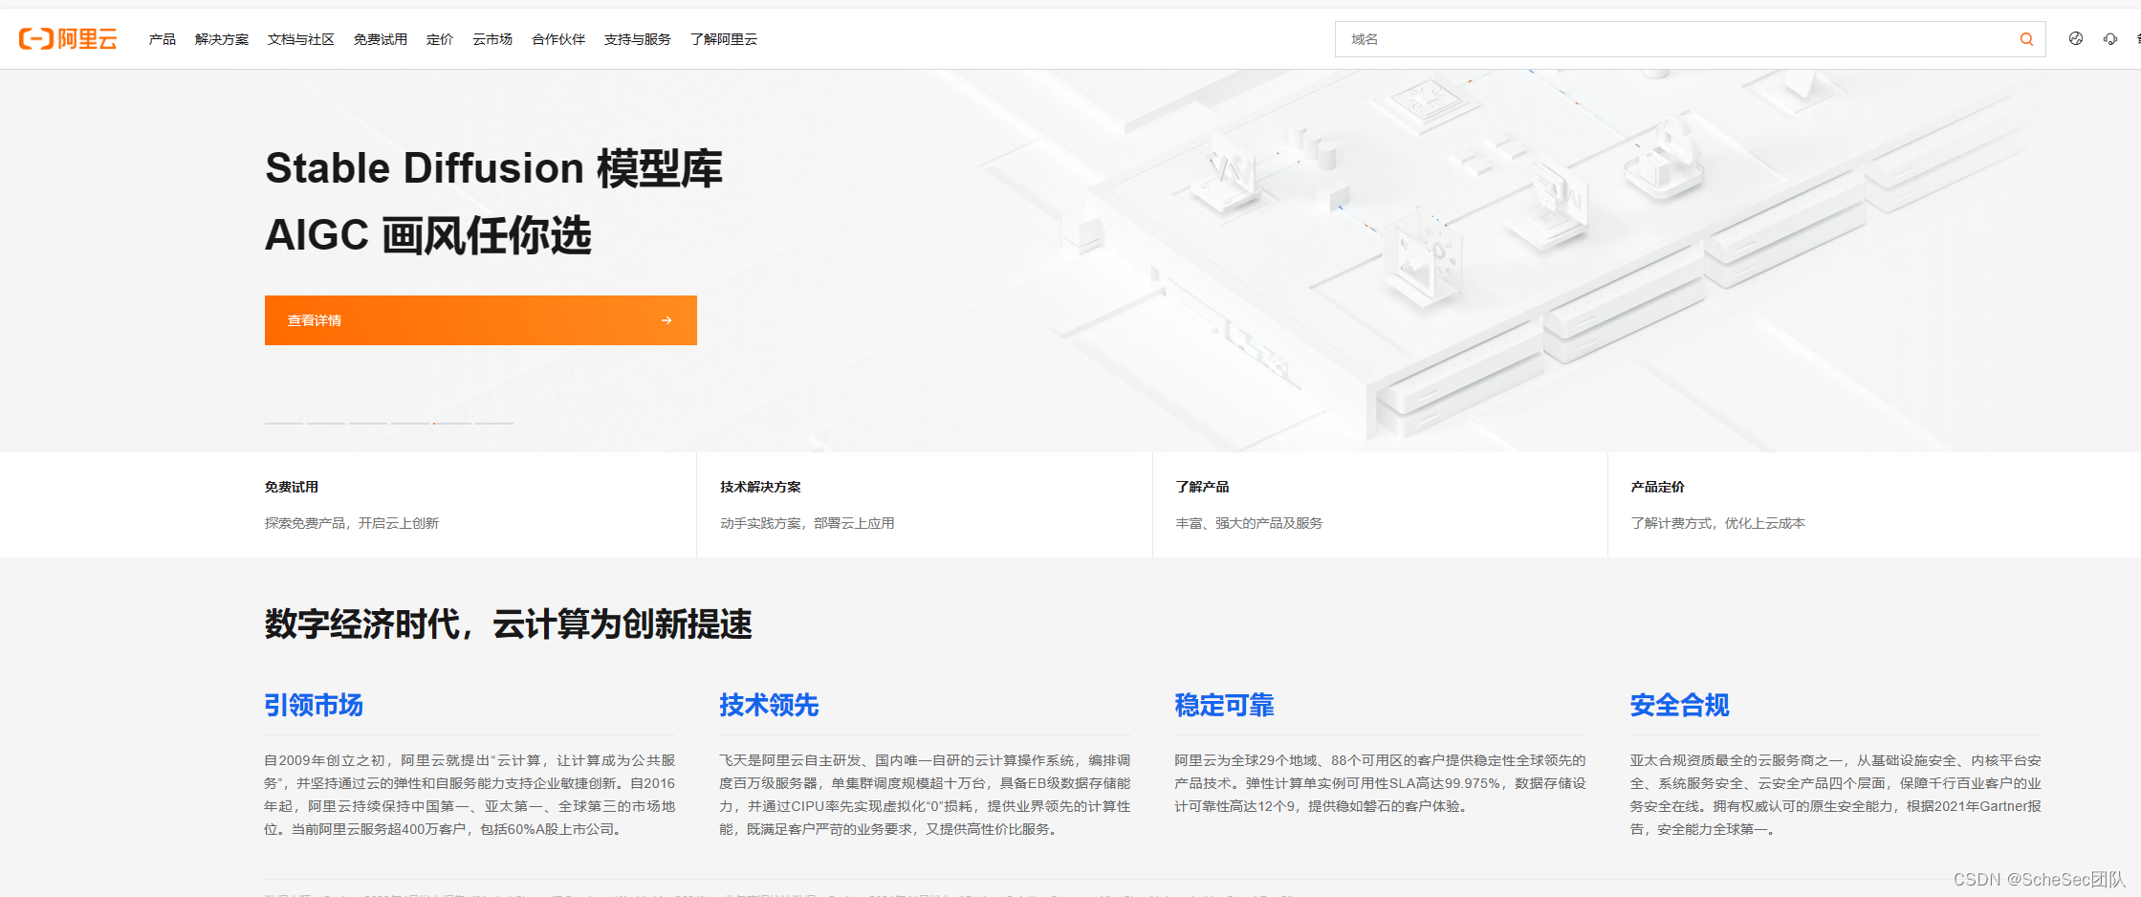Click the orange search magnifier icon
Image resolution: width=2141 pixels, height=897 pixels.
pyautogui.click(x=2026, y=39)
